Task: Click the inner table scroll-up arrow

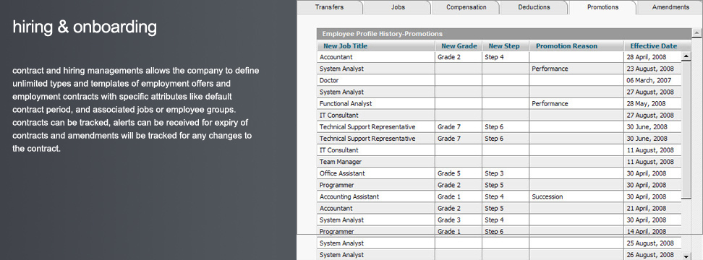Action: (686, 56)
